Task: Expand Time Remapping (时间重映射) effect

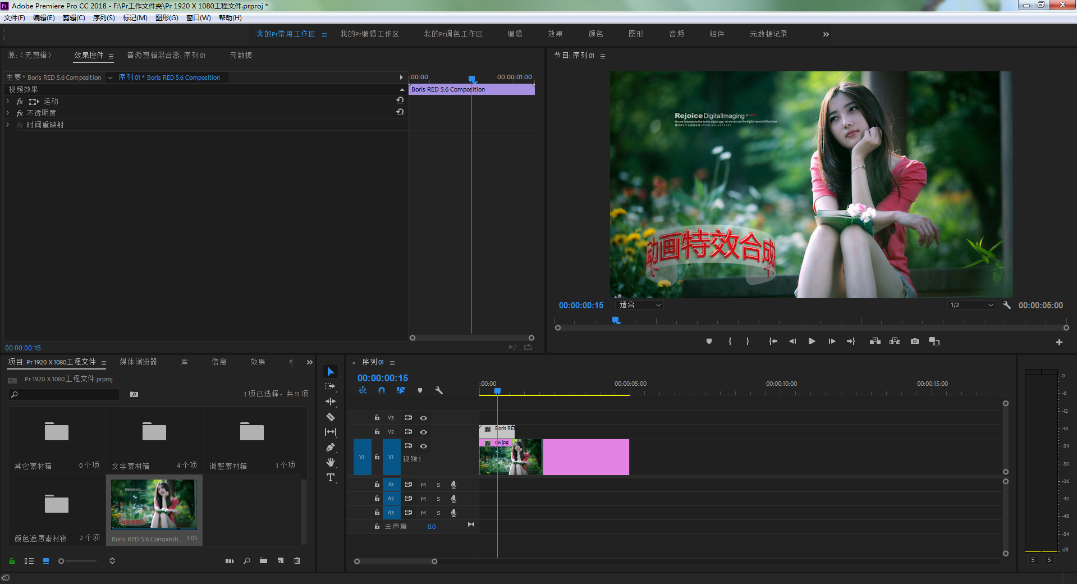Action: 7,125
